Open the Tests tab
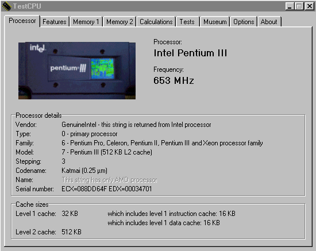The height and width of the screenshot is (251, 316). pos(187,22)
